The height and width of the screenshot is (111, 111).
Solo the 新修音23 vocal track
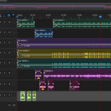[5, 73]
